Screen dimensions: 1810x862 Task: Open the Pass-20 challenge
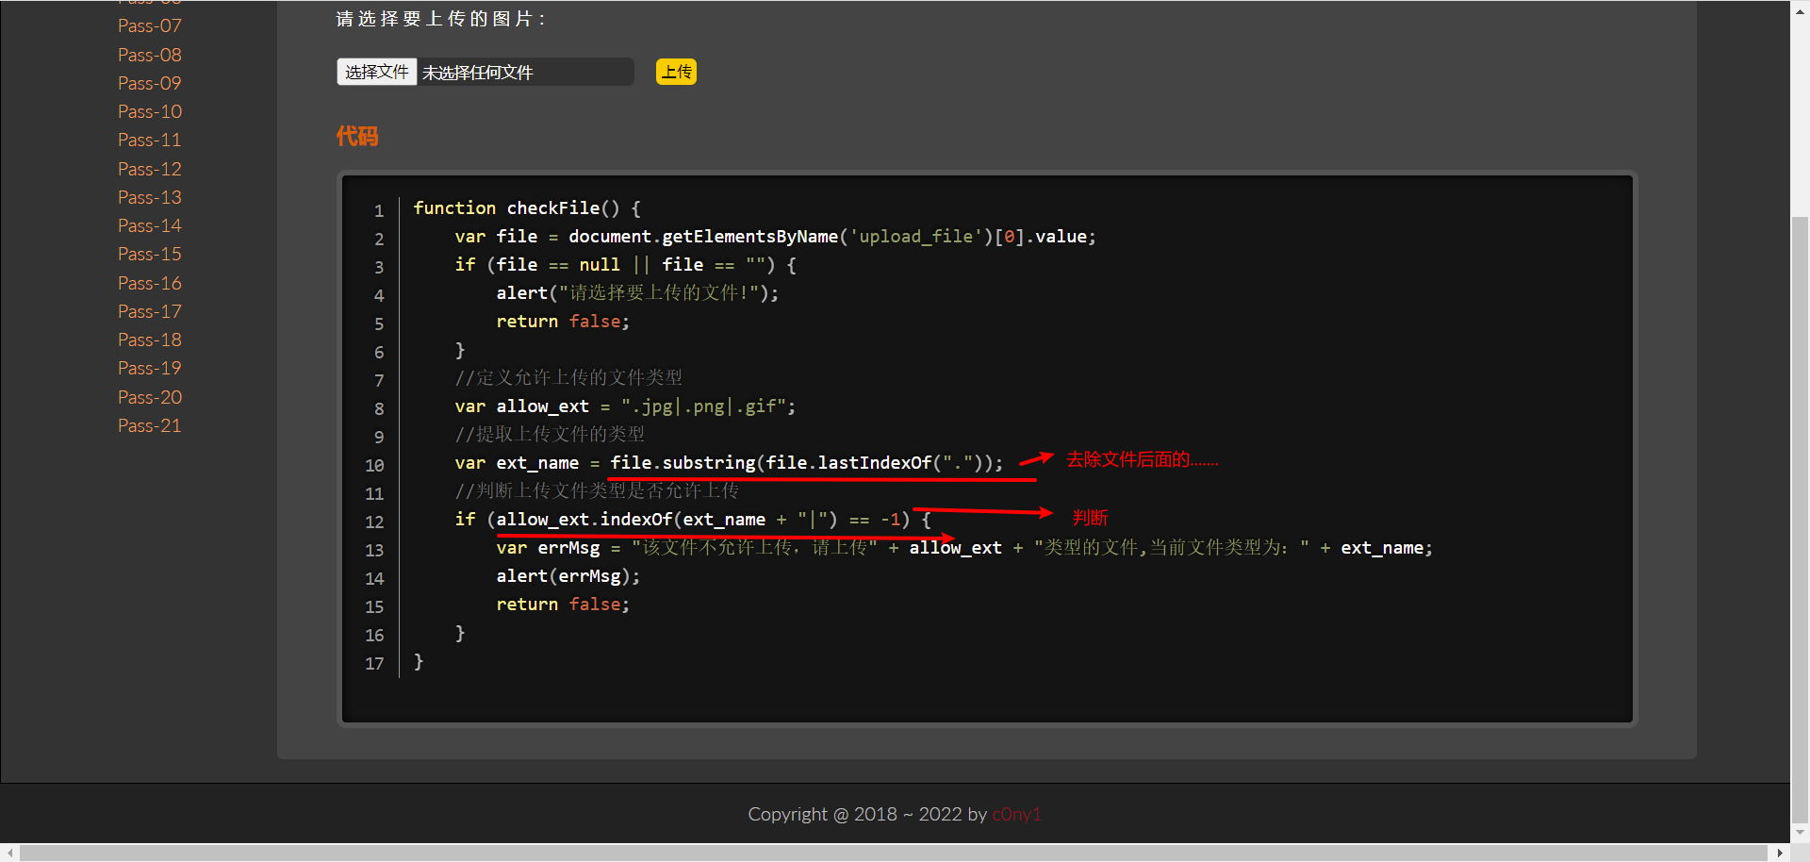point(150,397)
